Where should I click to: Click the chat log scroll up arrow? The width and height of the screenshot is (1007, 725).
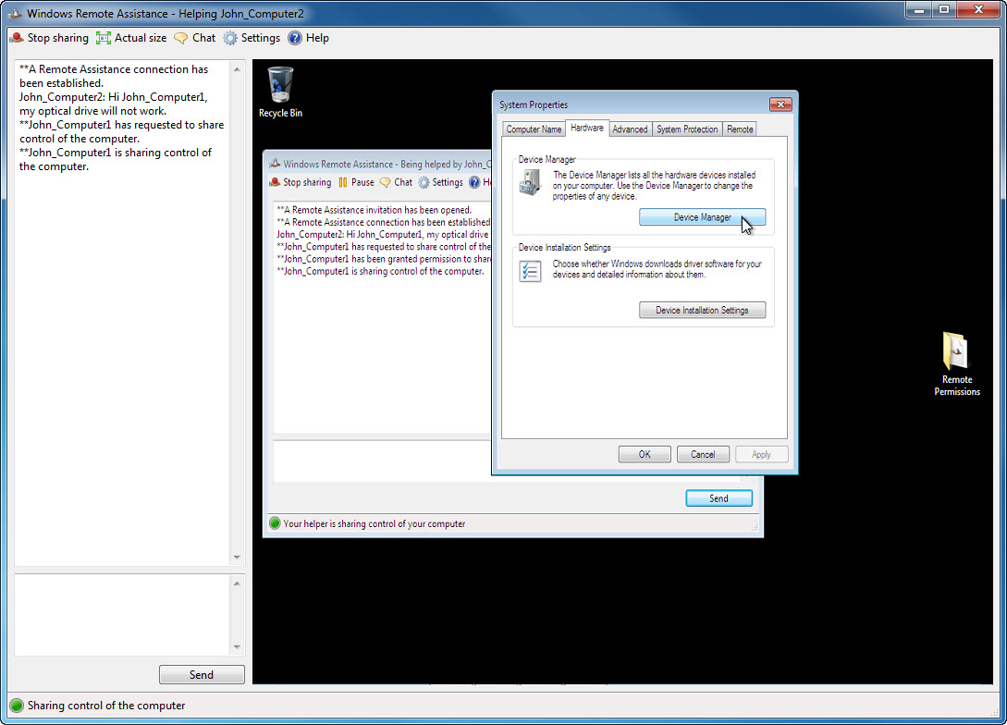click(237, 69)
